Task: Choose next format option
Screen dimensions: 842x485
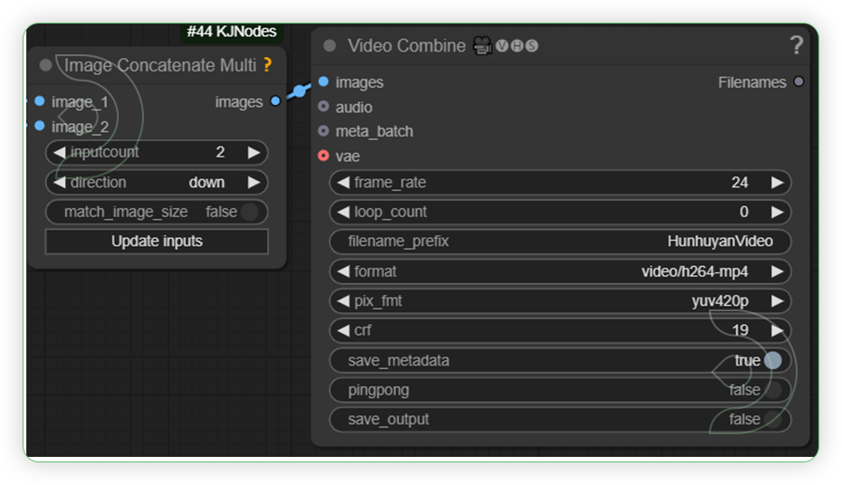Action: coord(777,271)
